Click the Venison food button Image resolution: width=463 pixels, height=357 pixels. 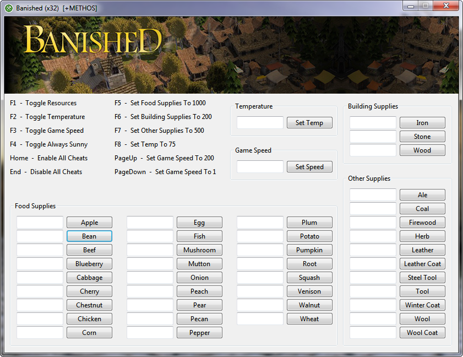tap(309, 291)
